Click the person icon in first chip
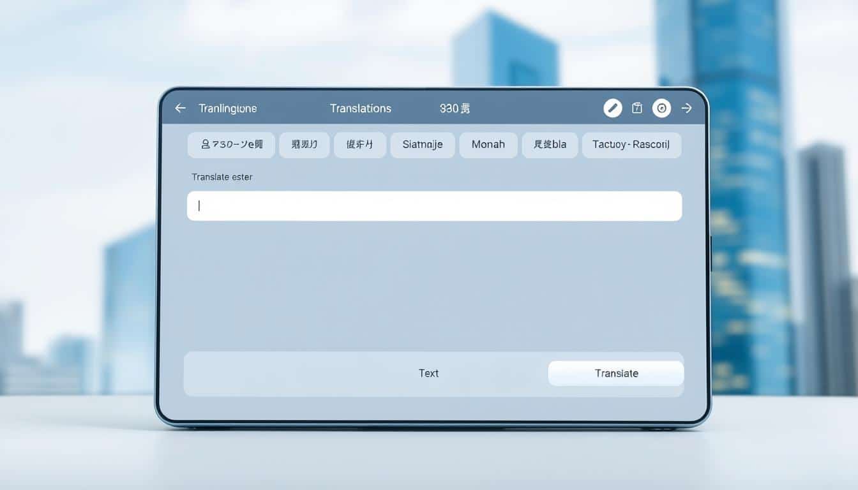The height and width of the screenshot is (490, 858). tap(206, 145)
